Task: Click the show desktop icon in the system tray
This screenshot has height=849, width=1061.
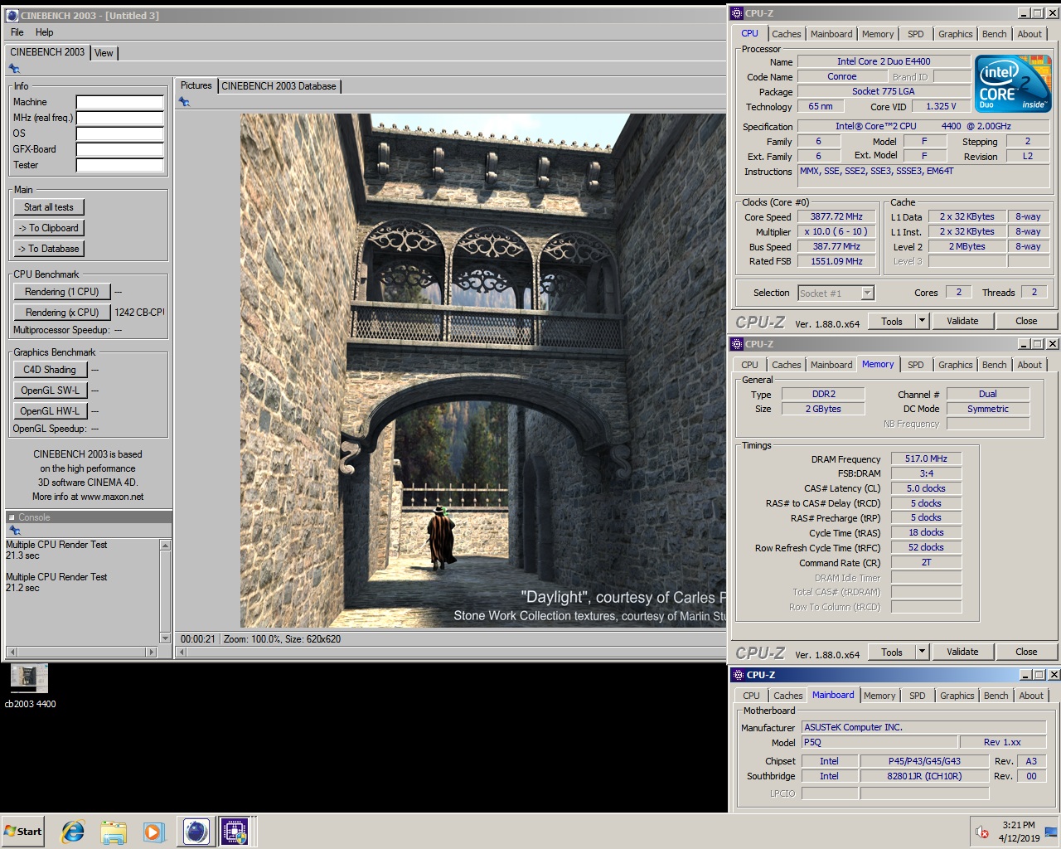Action: click(x=1051, y=832)
